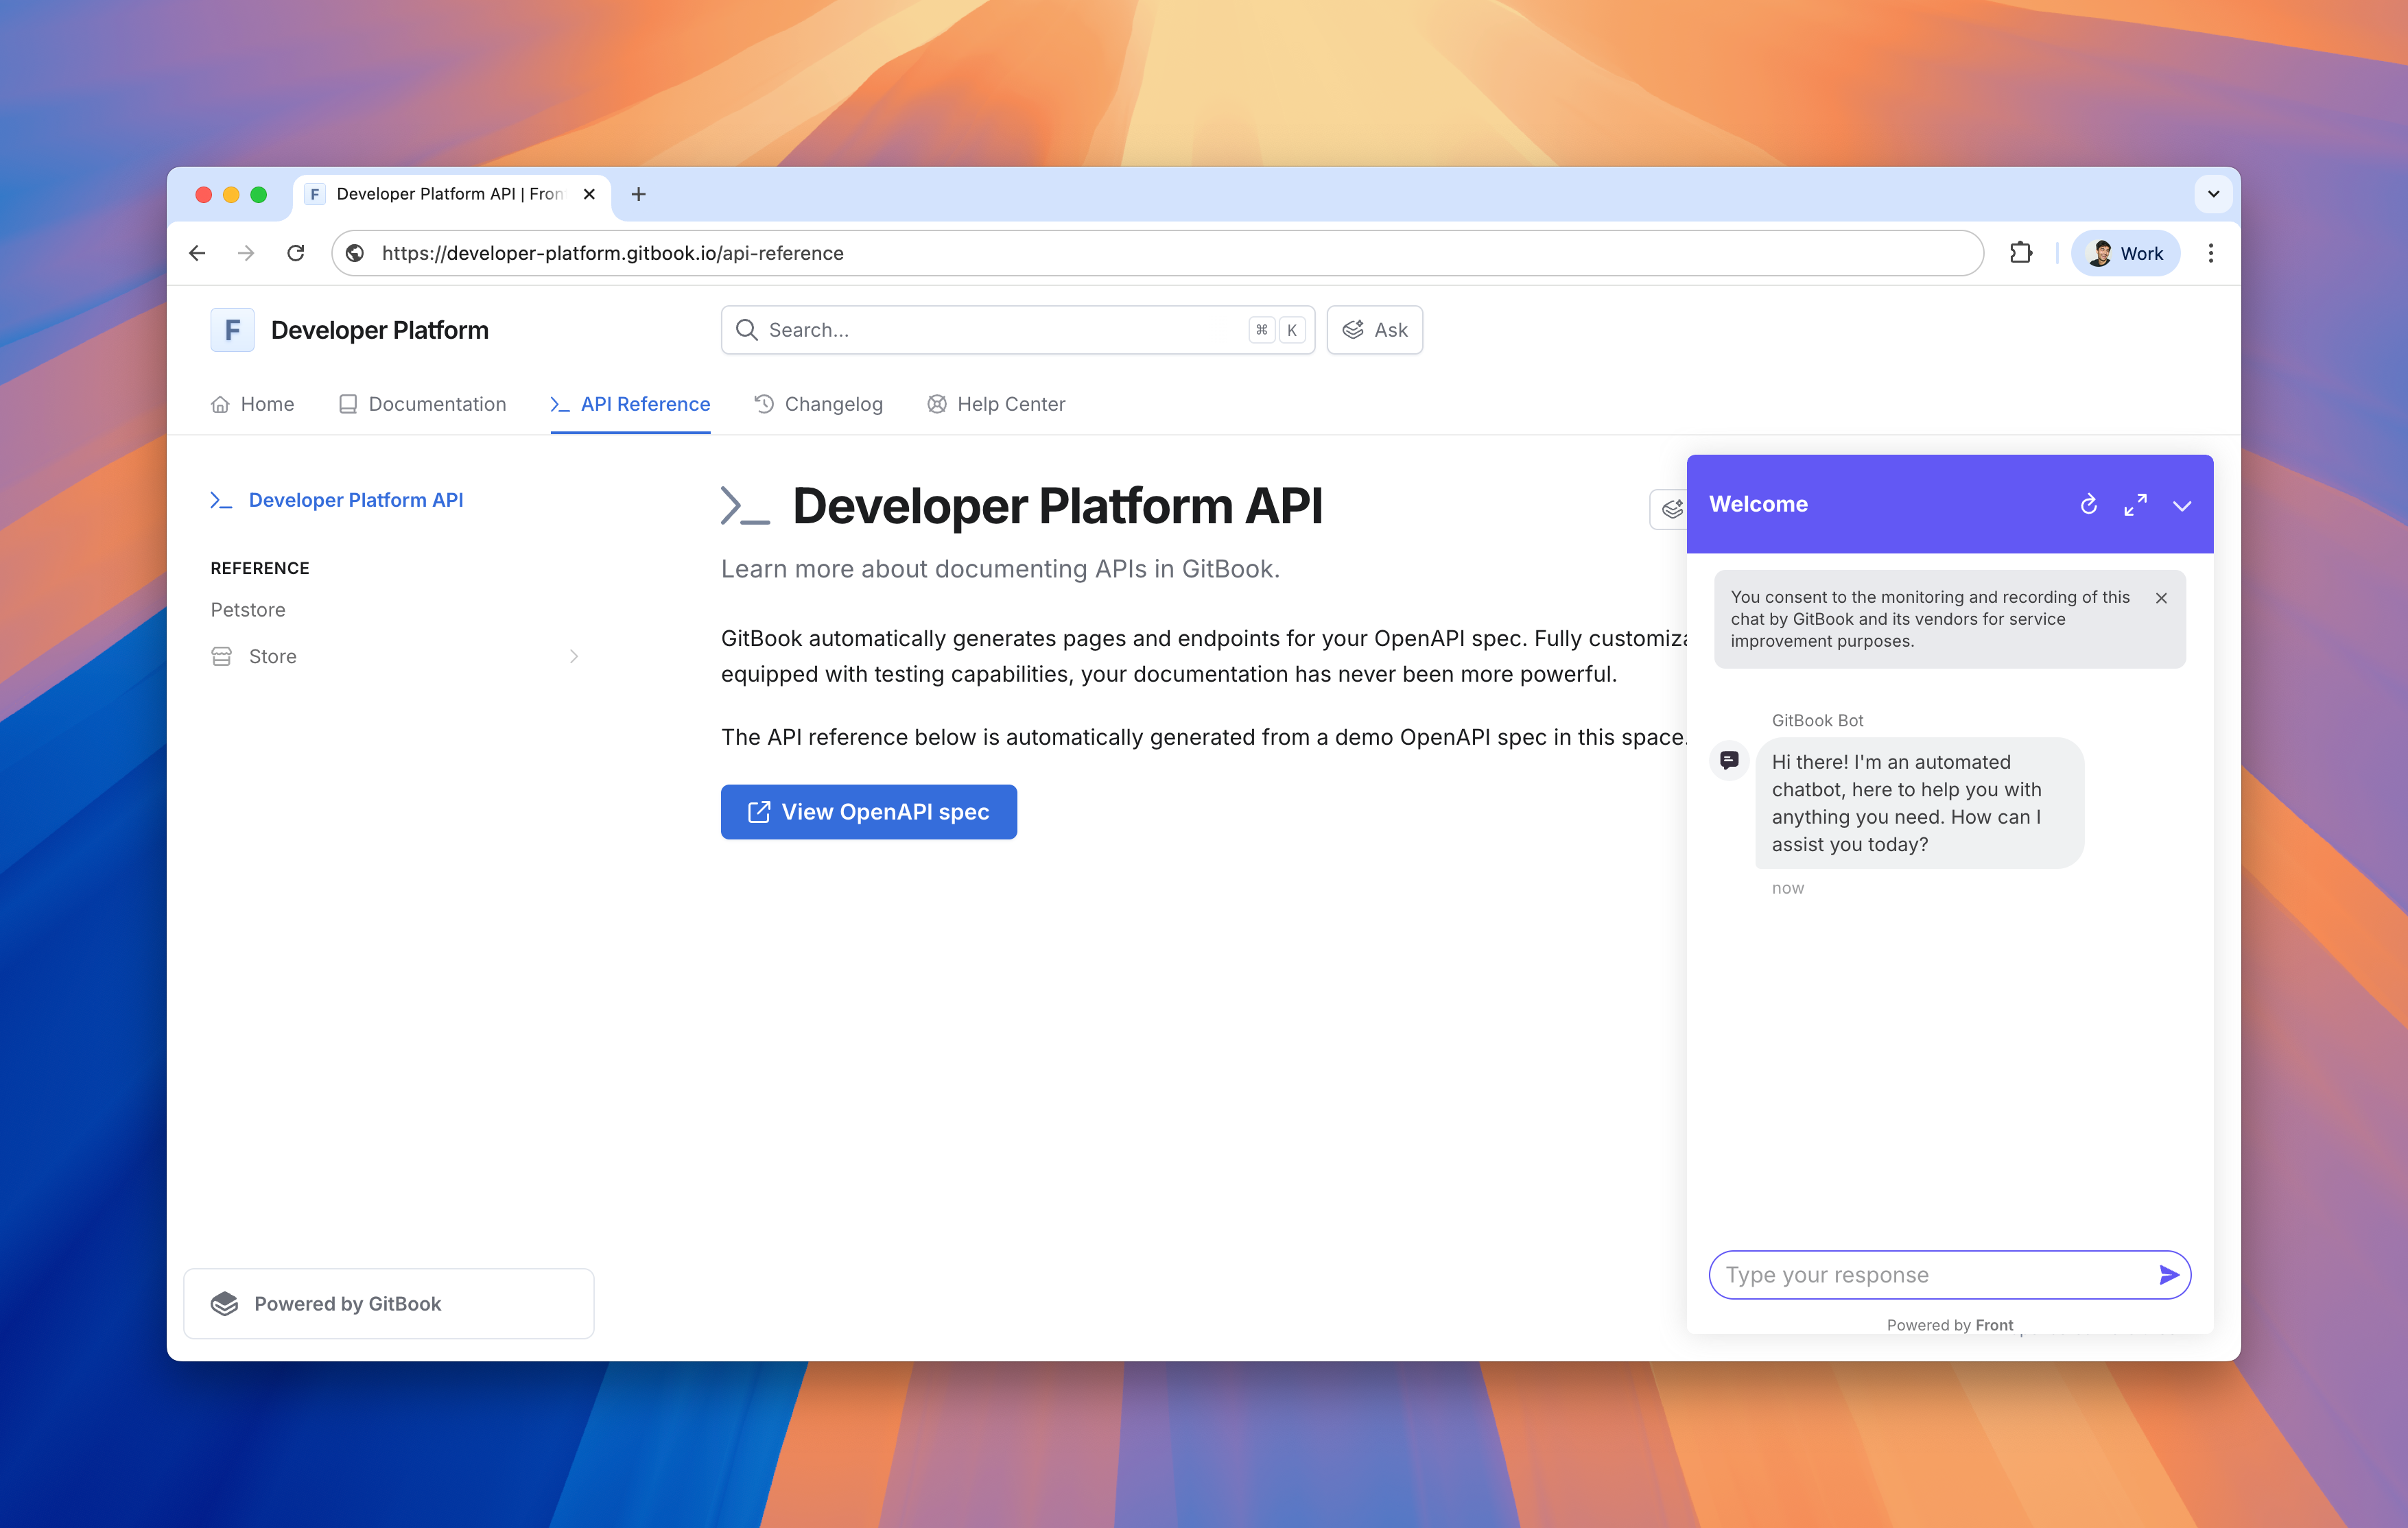This screenshot has height=1528, width=2408.
Task: Expand the chat widget to full size
Action: click(2135, 504)
